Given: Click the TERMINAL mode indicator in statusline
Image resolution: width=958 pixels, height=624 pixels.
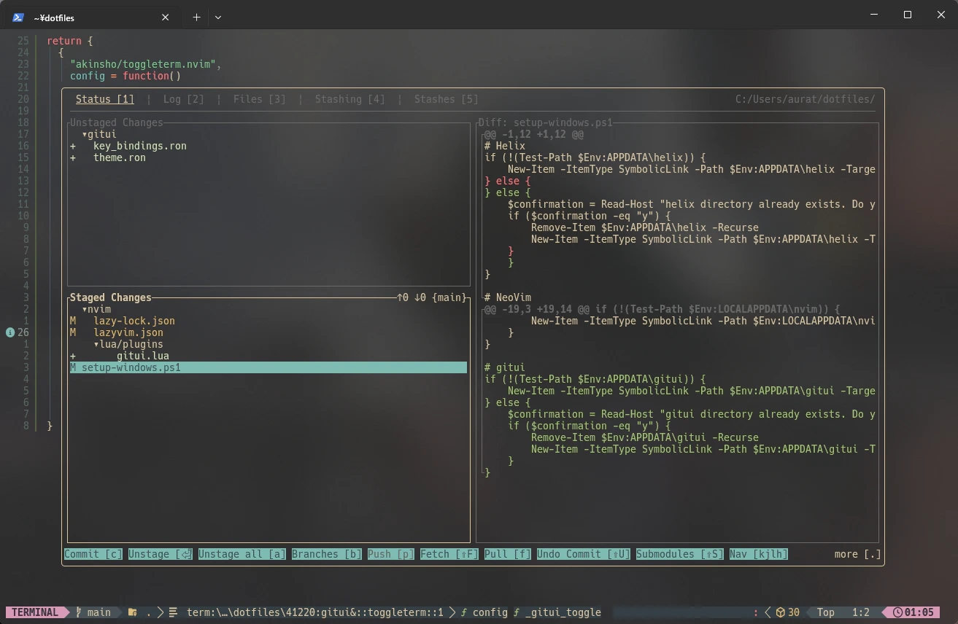Looking at the screenshot, I should click(35, 612).
